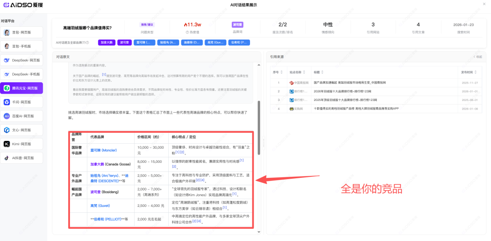Sort sources by 站点名称 column
Image resolution: width=491 pixels, height=241 pixels.
(x=304, y=72)
